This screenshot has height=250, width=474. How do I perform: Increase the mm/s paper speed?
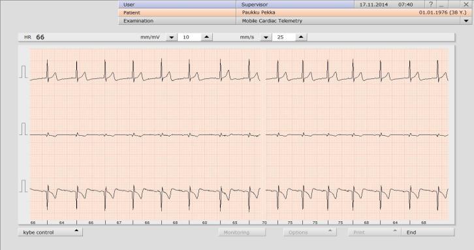[x=301, y=37]
